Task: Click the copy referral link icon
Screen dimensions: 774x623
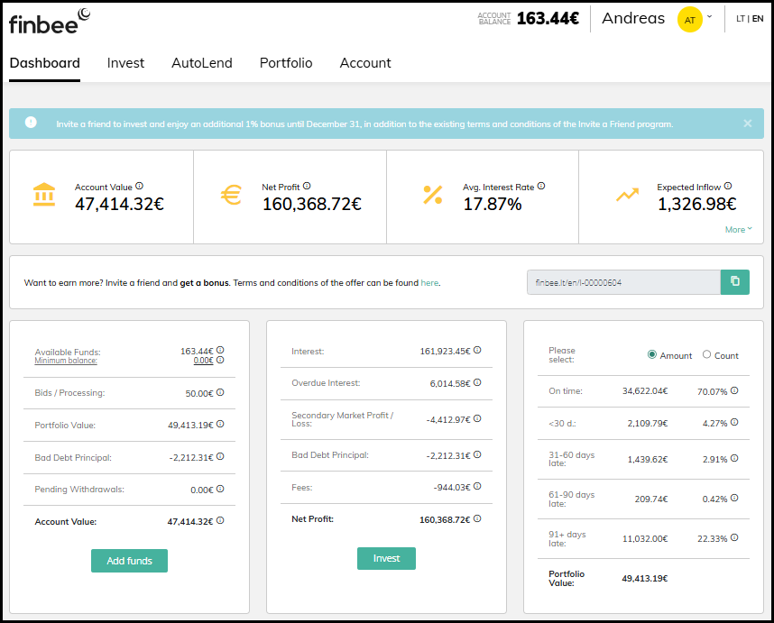Action: (734, 282)
